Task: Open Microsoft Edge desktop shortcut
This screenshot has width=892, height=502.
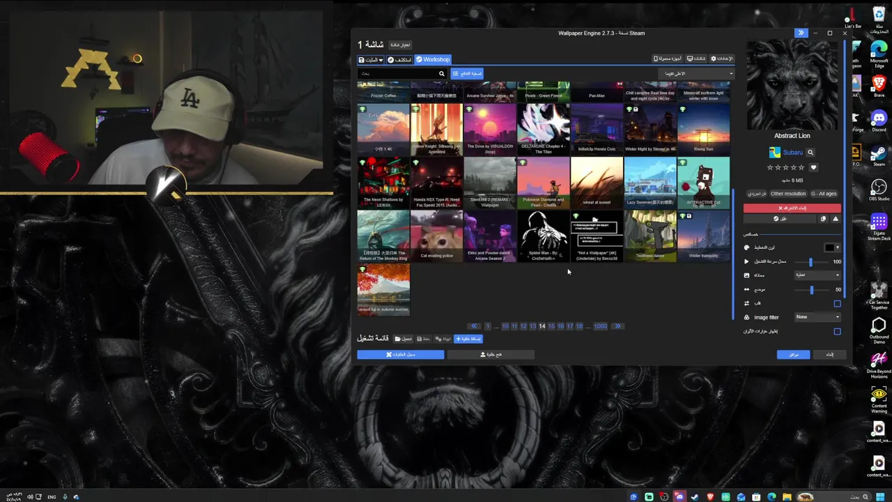Action: [879, 54]
